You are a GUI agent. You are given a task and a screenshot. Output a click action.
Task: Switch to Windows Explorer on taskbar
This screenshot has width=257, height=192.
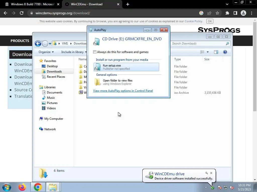pyautogui.click(x=53, y=187)
